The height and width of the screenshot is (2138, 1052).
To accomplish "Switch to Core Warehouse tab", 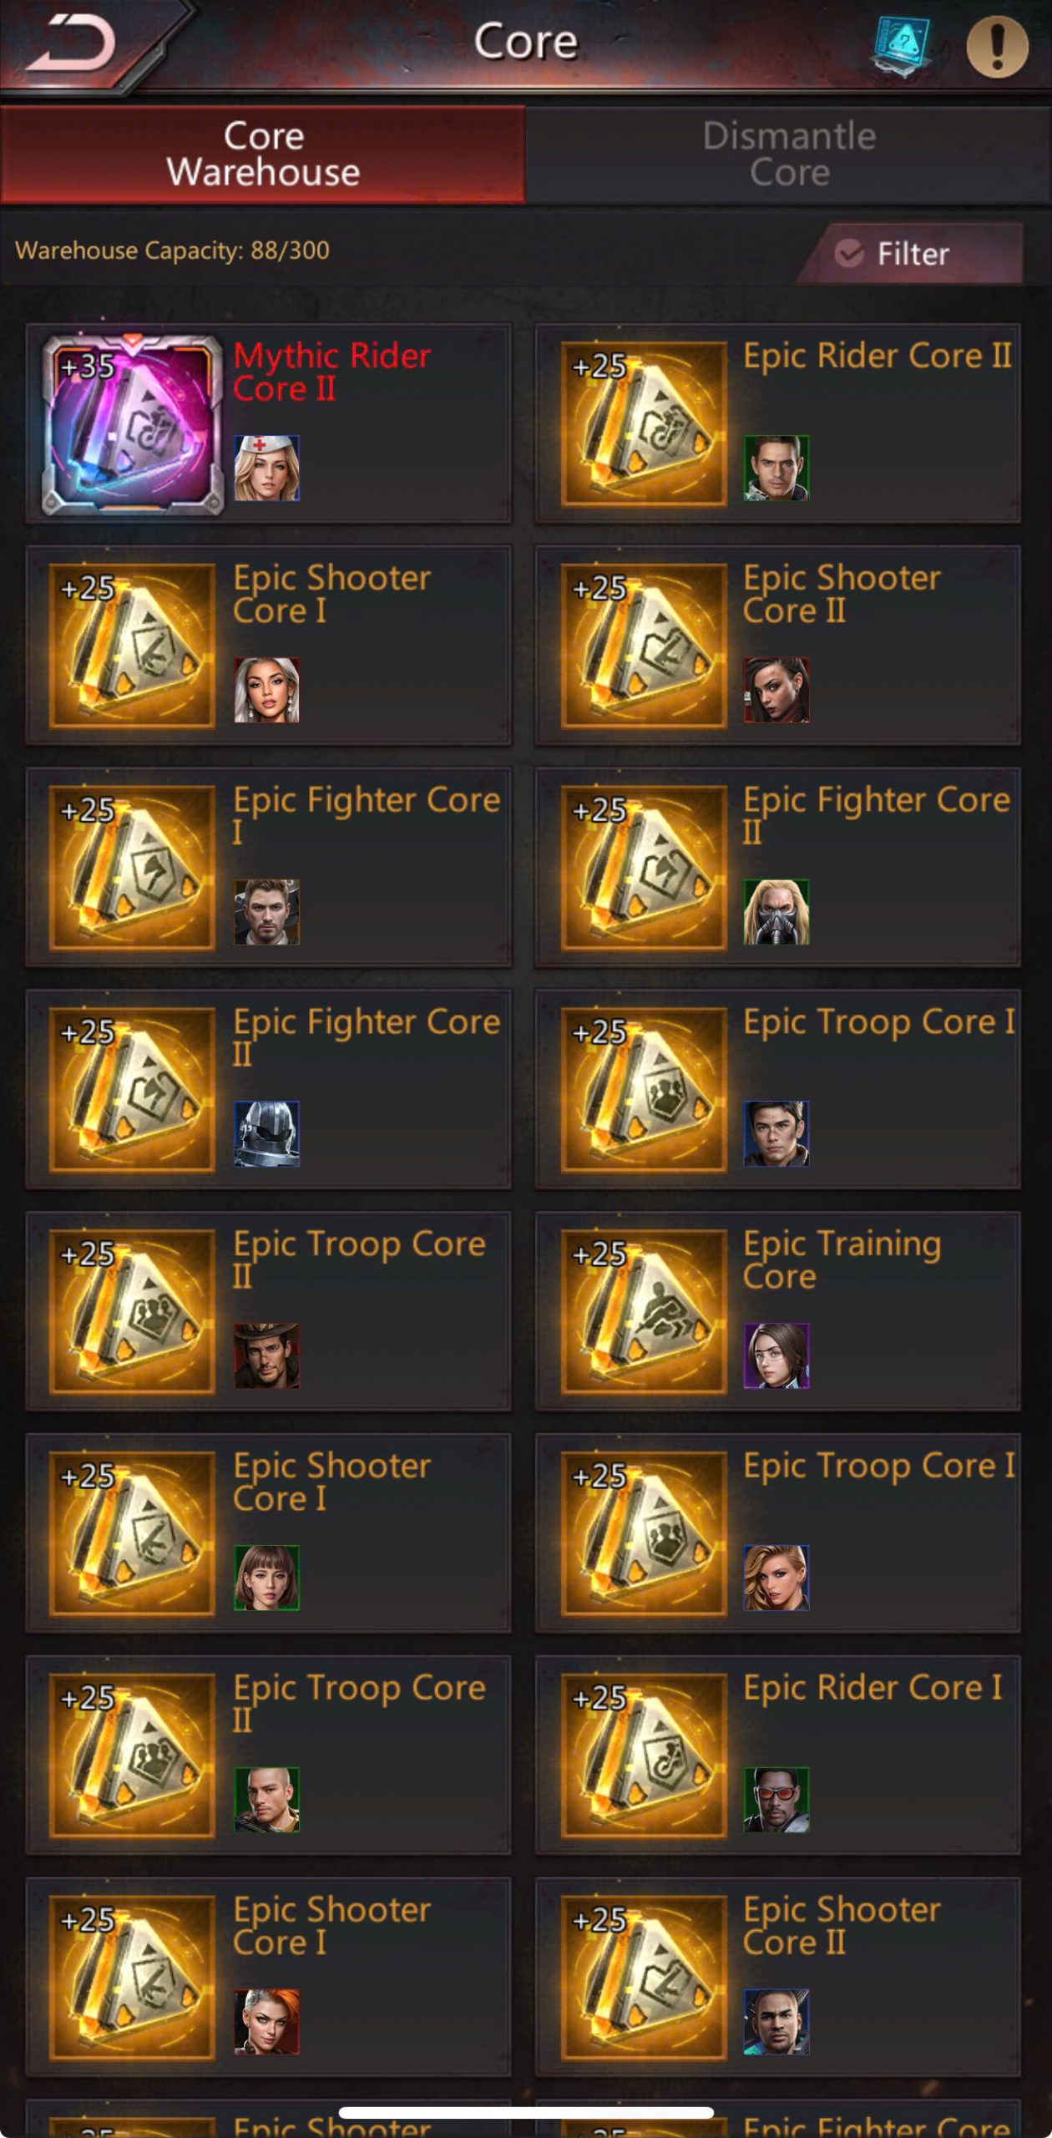I will pyautogui.click(x=263, y=155).
